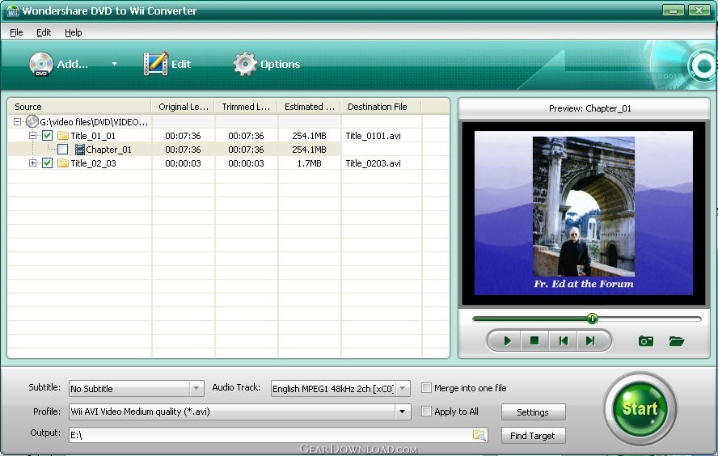Minimize the converter window
The width and height of the screenshot is (718, 456).
click(x=673, y=10)
